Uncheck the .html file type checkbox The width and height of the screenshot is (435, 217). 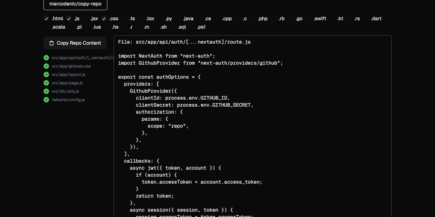pos(46,19)
